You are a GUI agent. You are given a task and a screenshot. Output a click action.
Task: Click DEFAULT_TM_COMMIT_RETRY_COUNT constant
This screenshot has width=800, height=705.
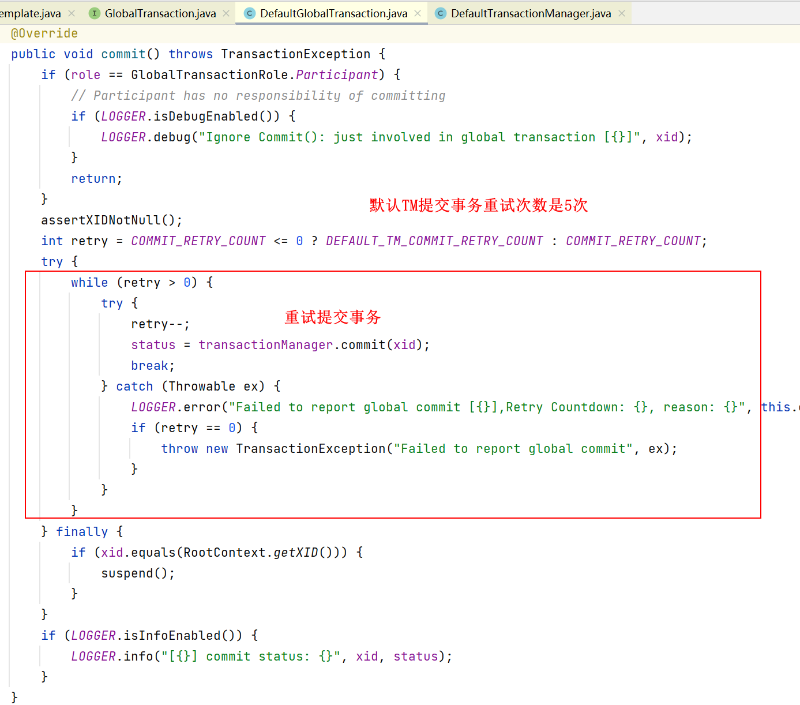coord(434,241)
